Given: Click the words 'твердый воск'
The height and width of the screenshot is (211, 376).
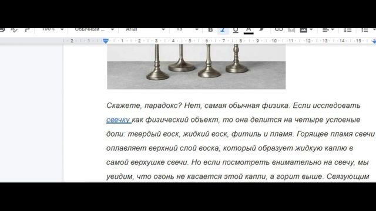Looking at the screenshot, I should 153,134.
